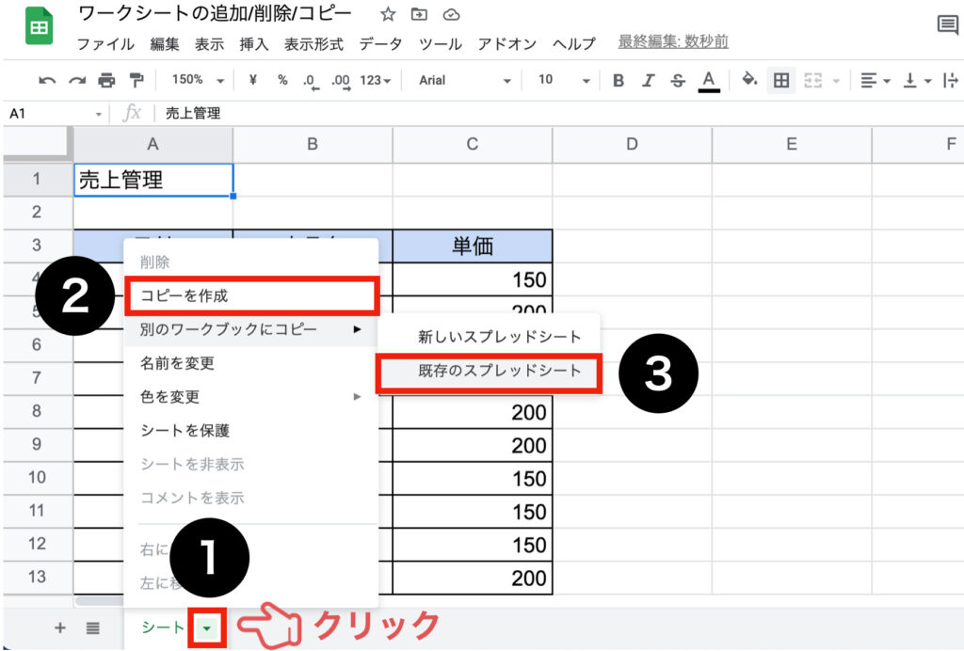The width and height of the screenshot is (964, 651).
Task: Select cell A1 containing 売上管理
Action: point(153,180)
